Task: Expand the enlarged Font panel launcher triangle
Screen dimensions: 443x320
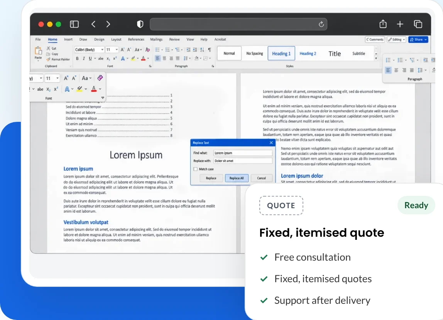Action: point(103,98)
